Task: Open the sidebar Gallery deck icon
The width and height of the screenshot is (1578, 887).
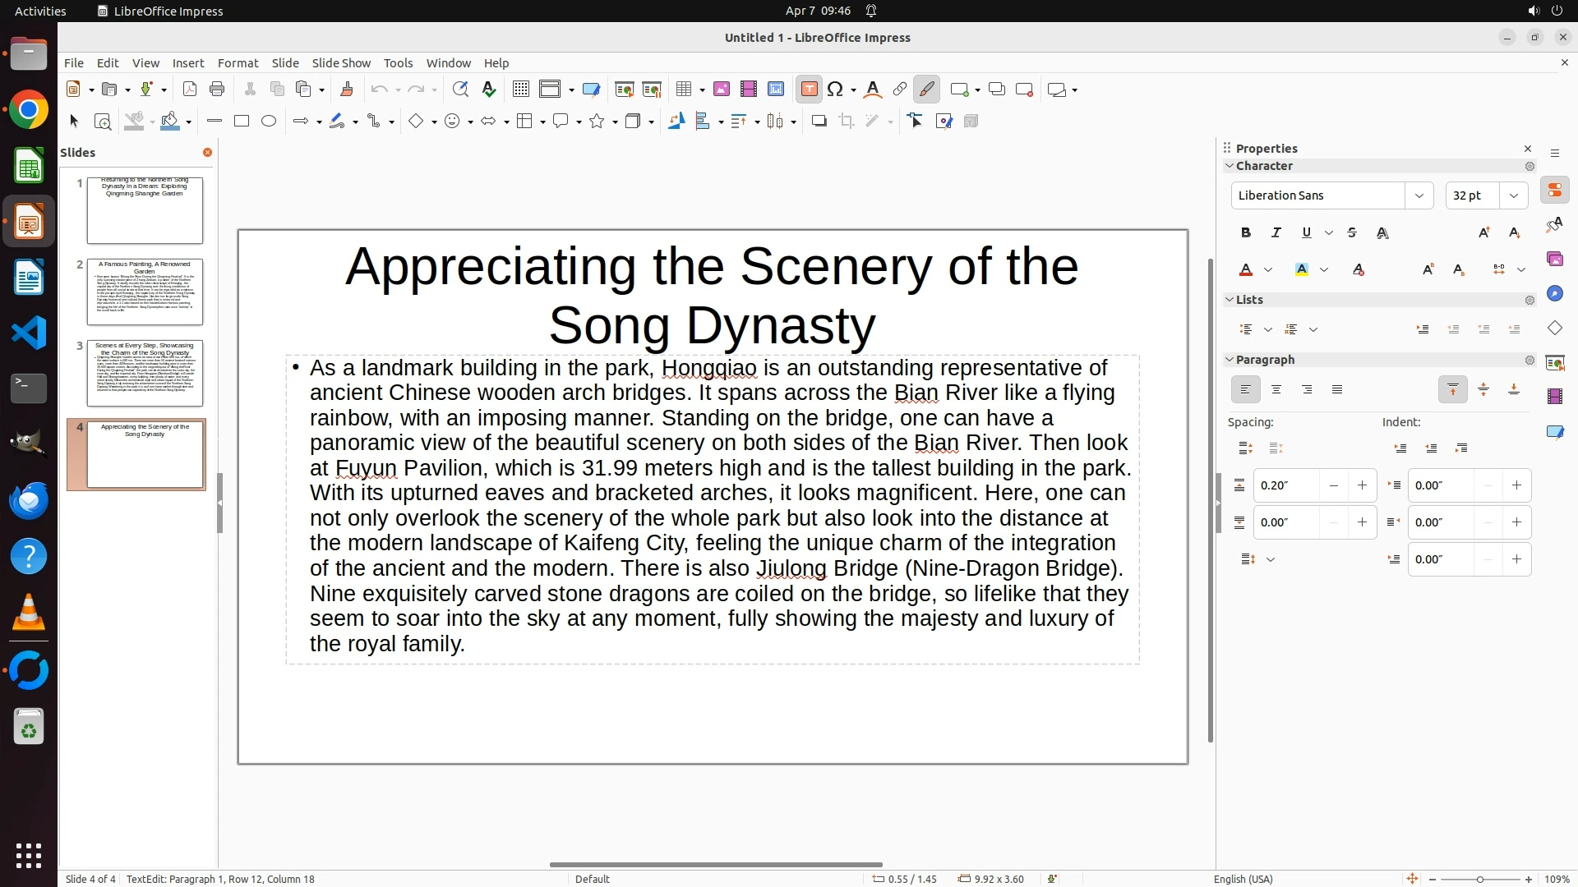Action: (x=1554, y=259)
